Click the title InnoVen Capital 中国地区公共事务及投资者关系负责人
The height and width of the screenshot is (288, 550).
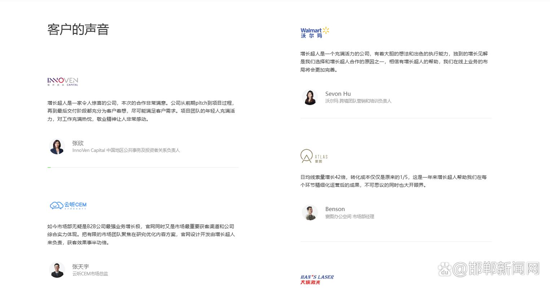tap(126, 150)
